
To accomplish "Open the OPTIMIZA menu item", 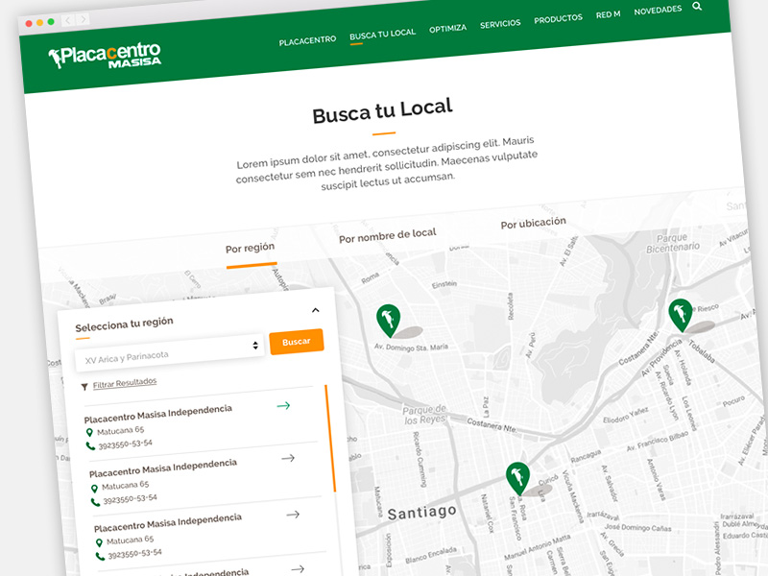I will 447,29.
